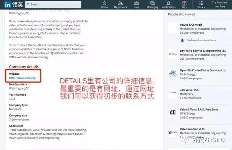Open Valve Solutions Ltd page

click(192, 129)
